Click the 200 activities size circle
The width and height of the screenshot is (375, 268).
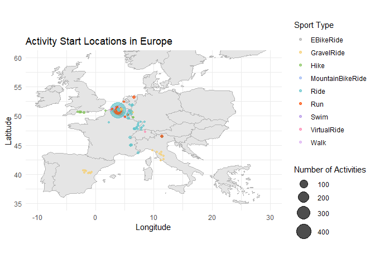point(304,198)
